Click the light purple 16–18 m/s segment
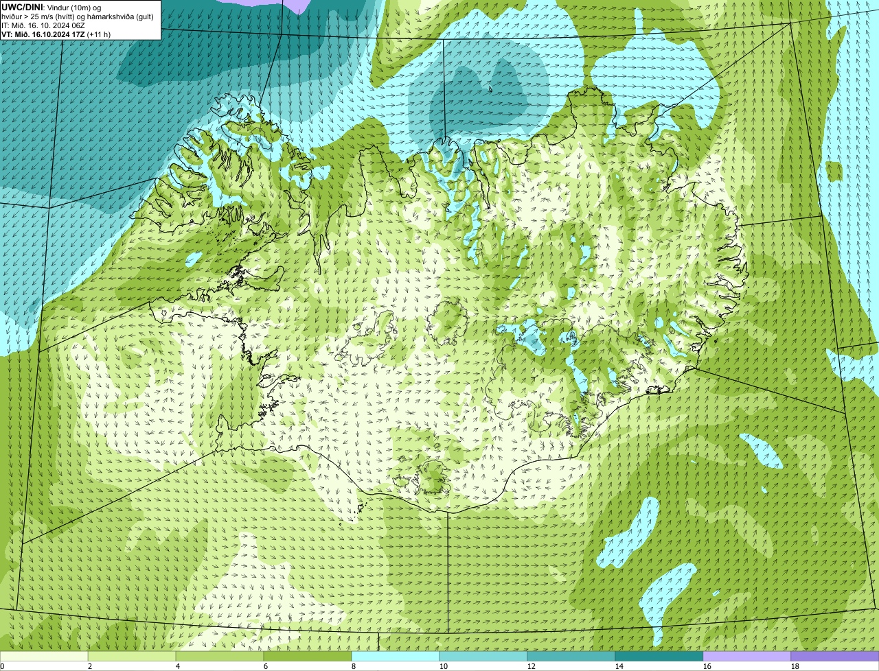 747,656
